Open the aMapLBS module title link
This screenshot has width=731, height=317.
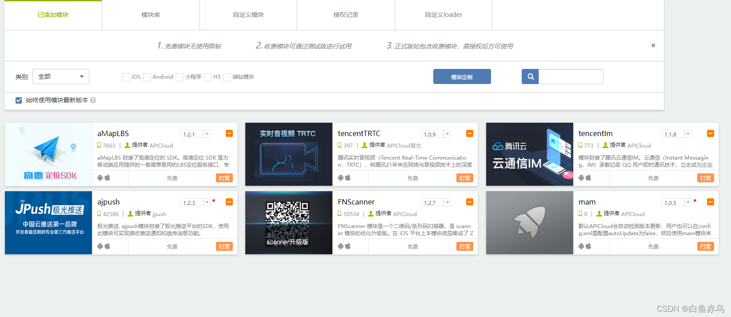tap(113, 133)
